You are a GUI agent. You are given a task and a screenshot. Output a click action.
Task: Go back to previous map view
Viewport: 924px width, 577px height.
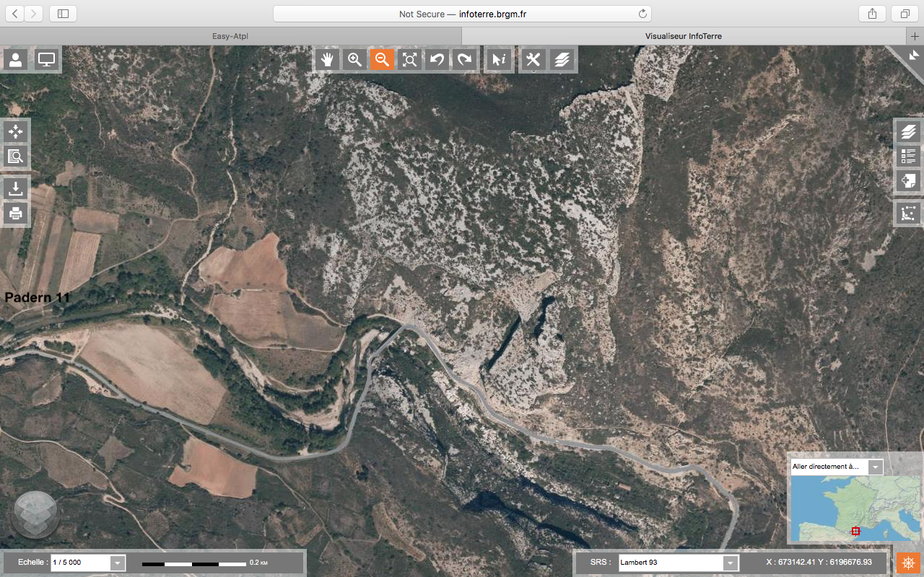point(437,60)
